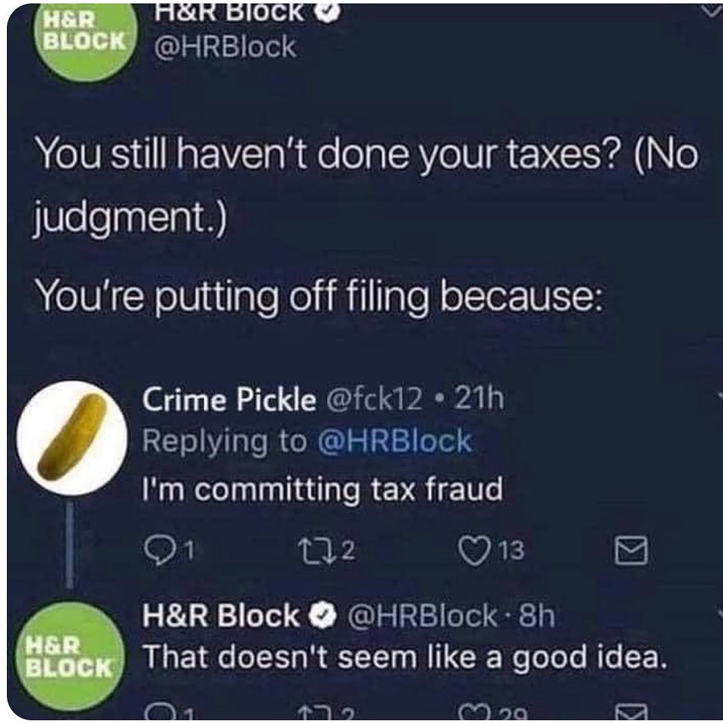Open the 21h timestamp on Crime Pickle's tweet
The image size is (723, 723).
tap(479, 399)
